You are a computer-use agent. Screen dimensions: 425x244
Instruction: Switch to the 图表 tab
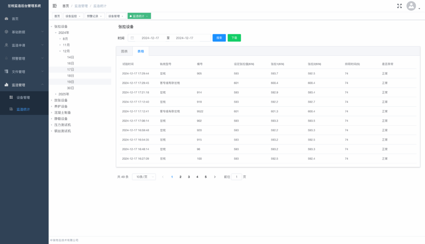[124, 51]
